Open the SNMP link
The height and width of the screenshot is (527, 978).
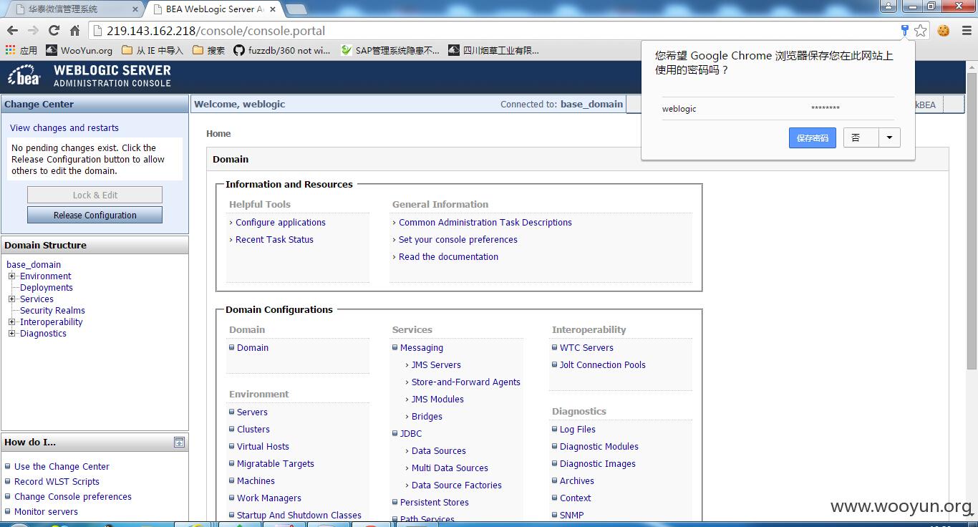[571, 515]
